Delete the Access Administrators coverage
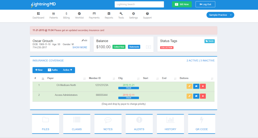Screen dimensions: 258x138 click(x=203, y=96)
